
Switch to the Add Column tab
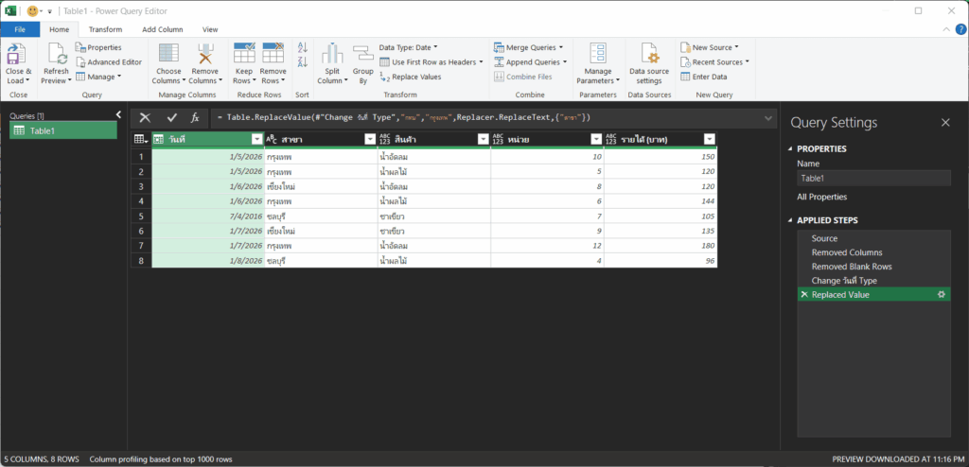click(x=163, y=29)
